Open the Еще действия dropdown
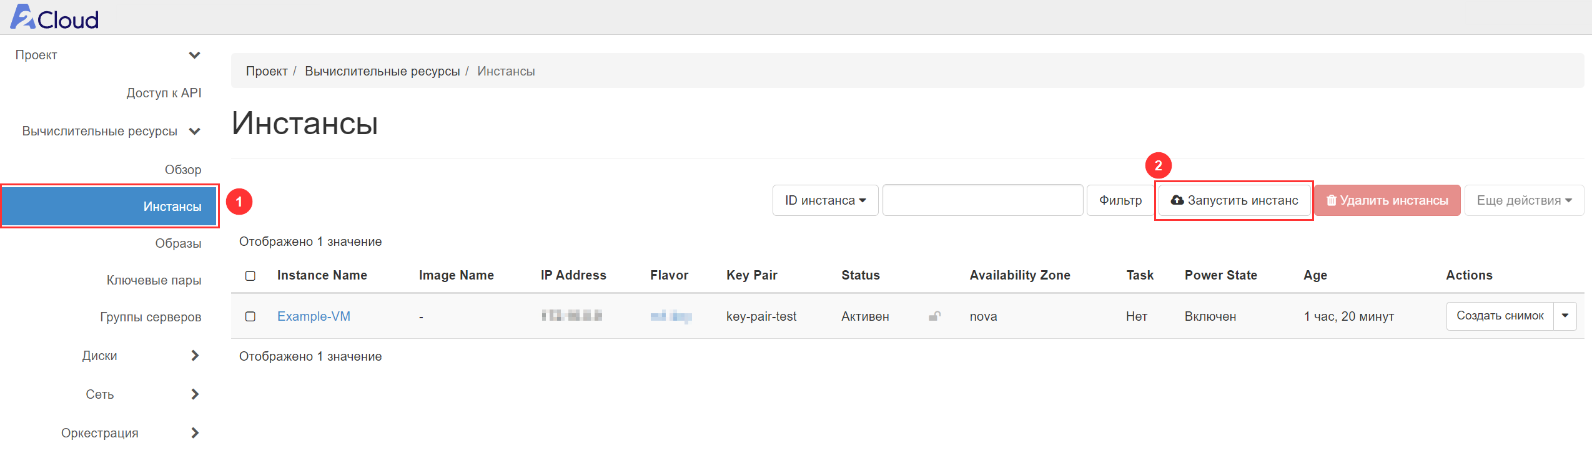 coord(1523,200)
